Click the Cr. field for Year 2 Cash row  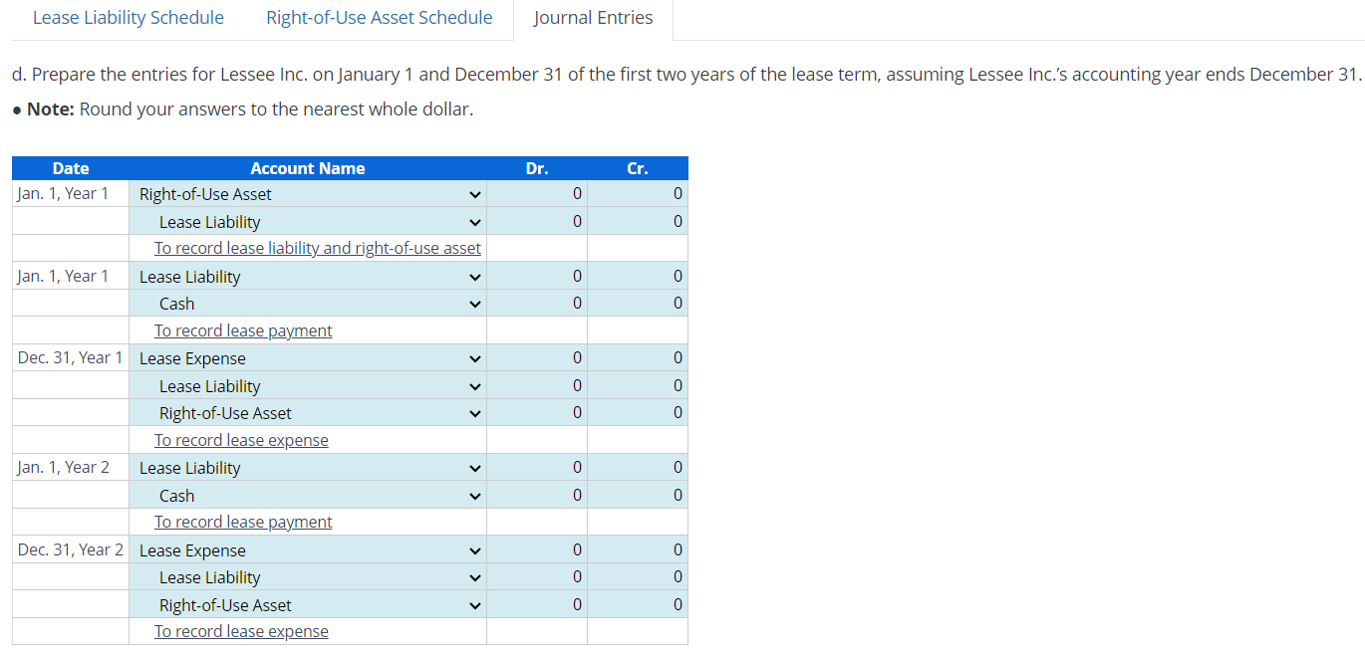[x=638, y=495]
